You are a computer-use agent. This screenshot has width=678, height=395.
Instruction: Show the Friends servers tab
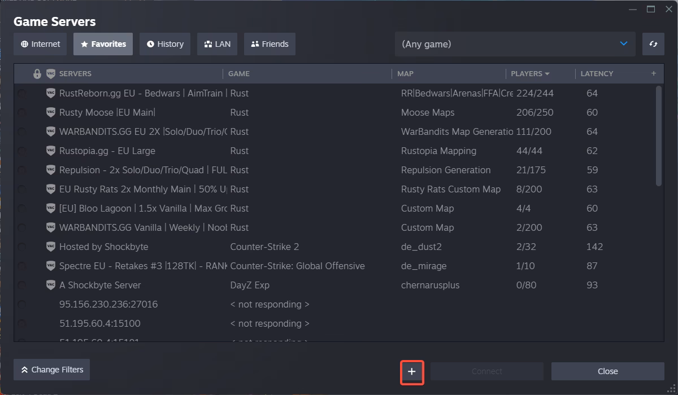[270, 44]
